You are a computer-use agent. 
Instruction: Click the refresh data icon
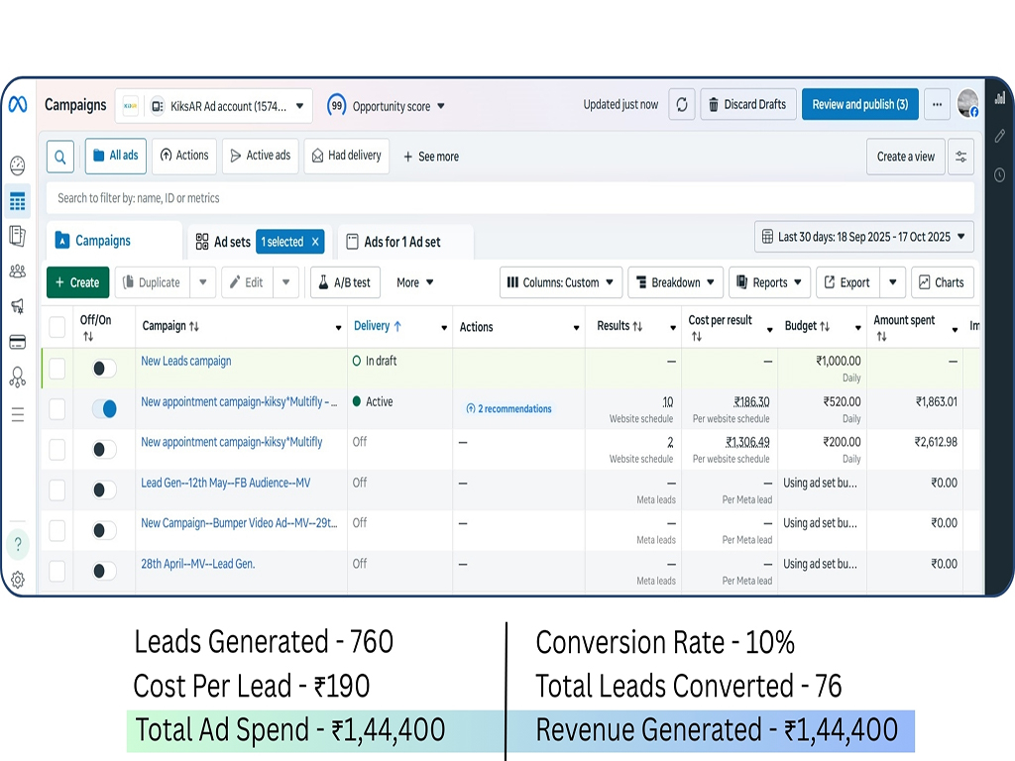[x=681, y=105]
